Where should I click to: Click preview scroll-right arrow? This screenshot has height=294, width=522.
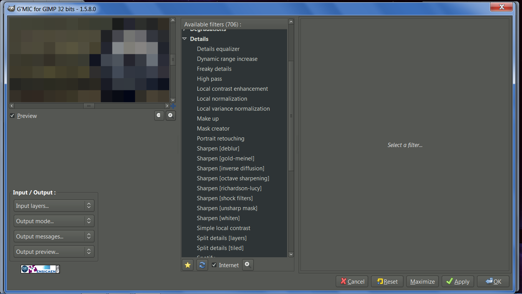coord(167,106)
